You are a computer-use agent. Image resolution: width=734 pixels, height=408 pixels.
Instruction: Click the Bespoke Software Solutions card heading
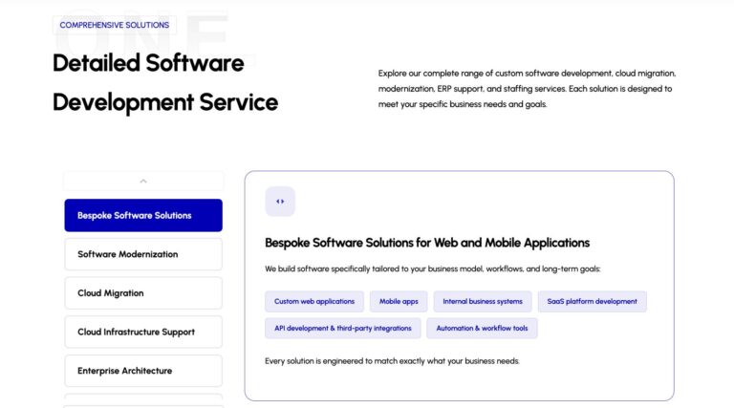pos(427,243)
